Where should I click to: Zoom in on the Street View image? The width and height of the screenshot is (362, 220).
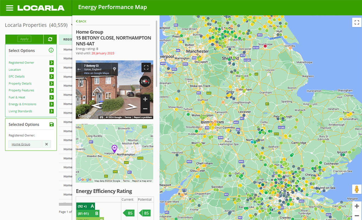[145, 99]
